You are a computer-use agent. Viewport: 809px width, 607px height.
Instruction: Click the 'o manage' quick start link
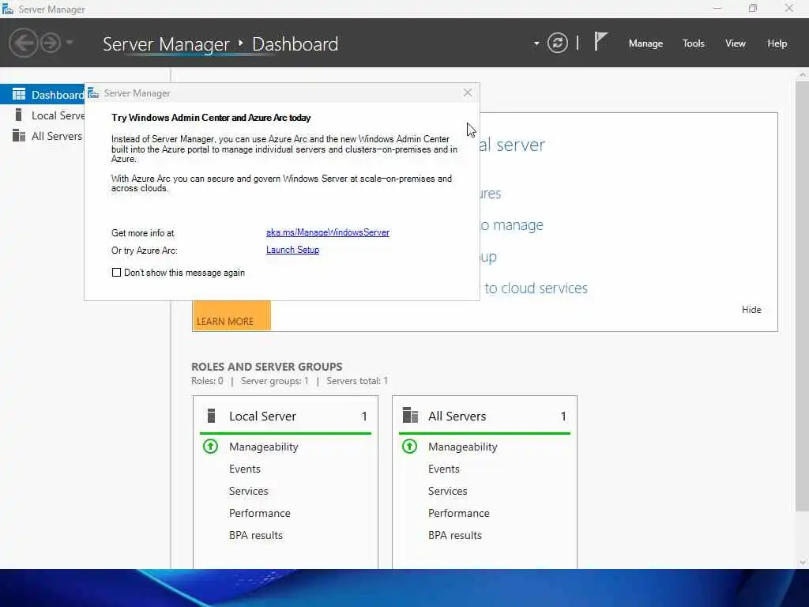[x=512, y=225]
